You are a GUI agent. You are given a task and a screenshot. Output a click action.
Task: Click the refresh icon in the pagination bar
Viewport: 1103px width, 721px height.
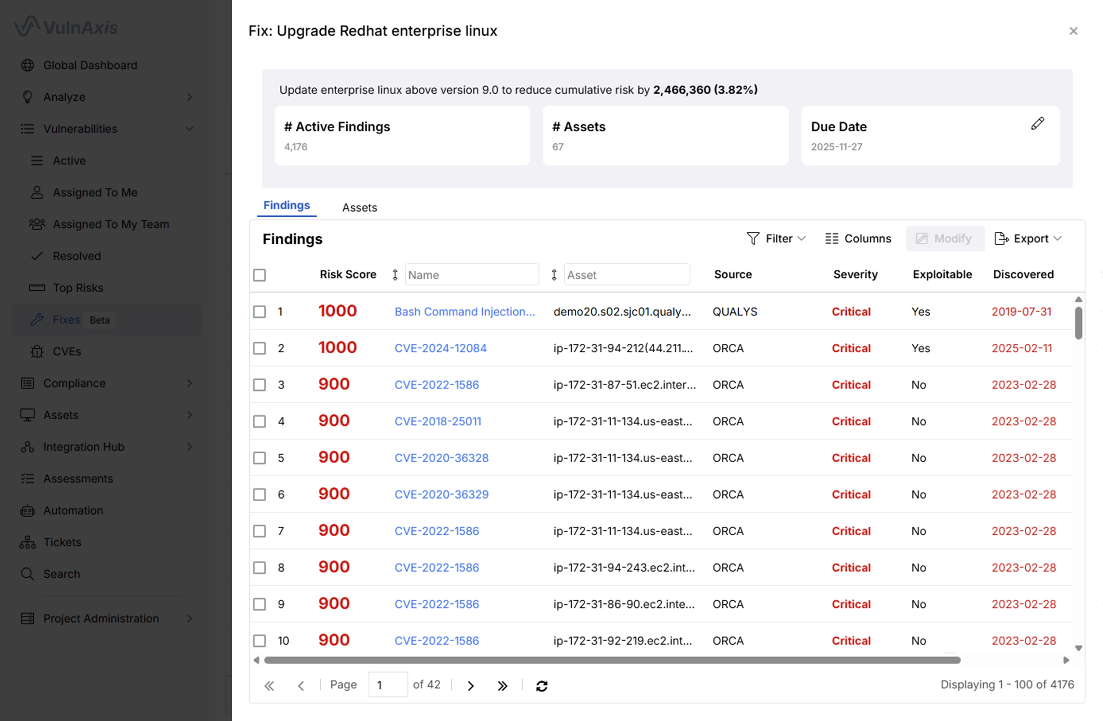pos(541,686)
